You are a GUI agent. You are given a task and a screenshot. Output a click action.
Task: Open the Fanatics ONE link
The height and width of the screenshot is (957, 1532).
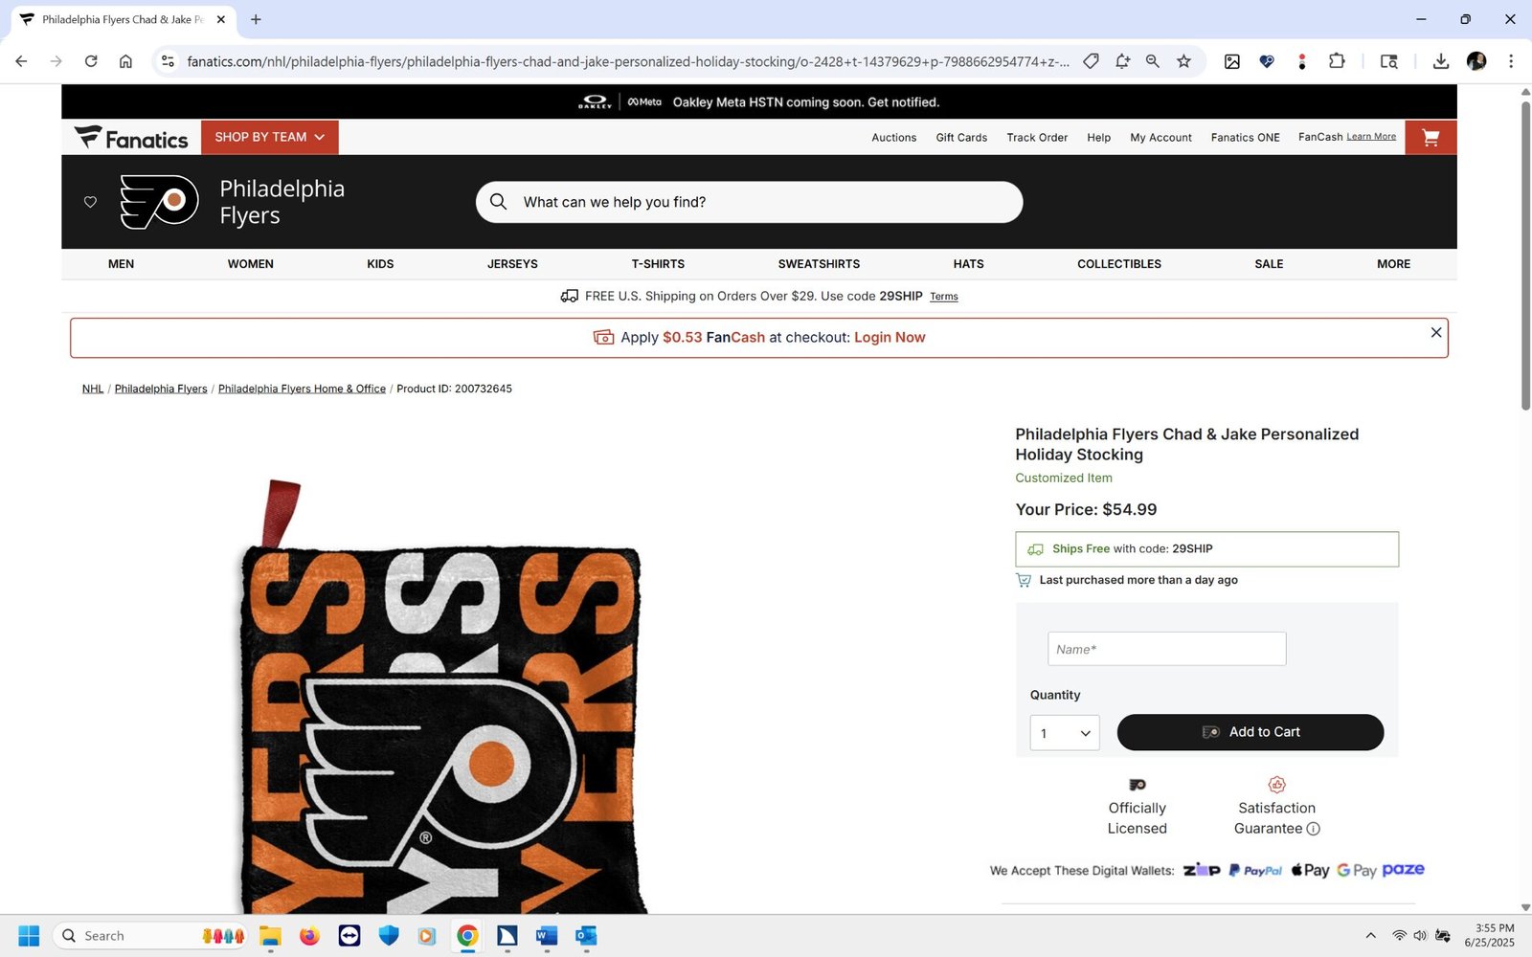[x=1245, y=138]
